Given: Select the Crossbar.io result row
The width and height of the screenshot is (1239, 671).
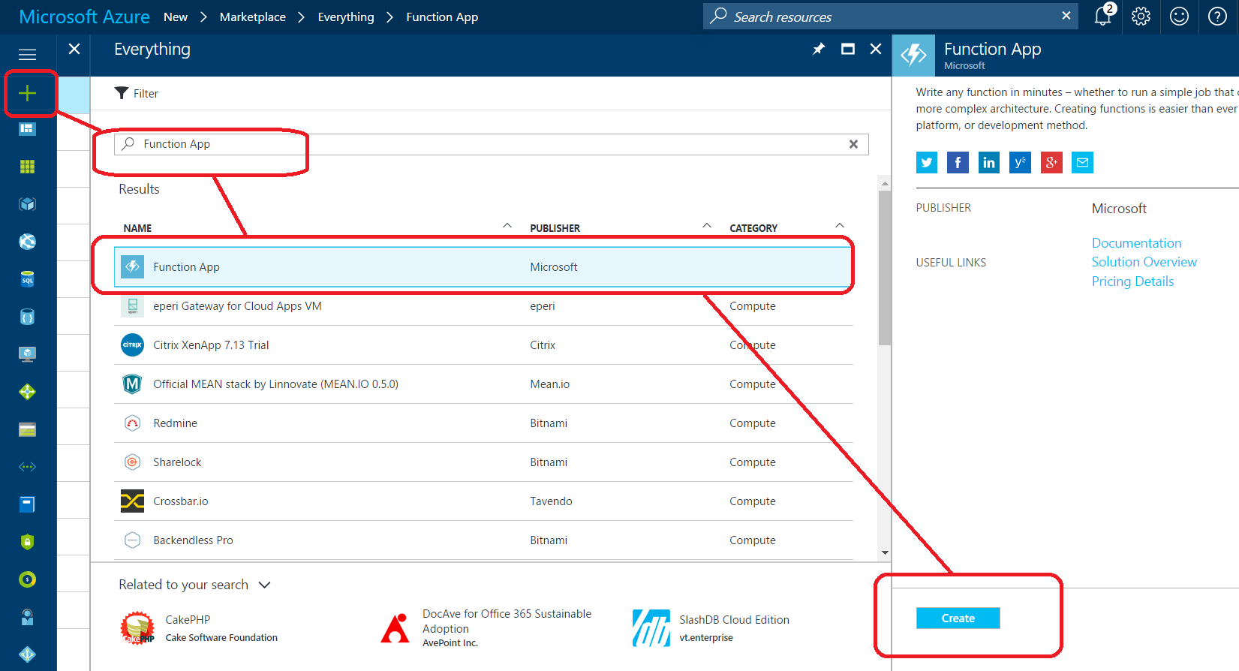Looking at the screenshot, I should pos(483,501).
